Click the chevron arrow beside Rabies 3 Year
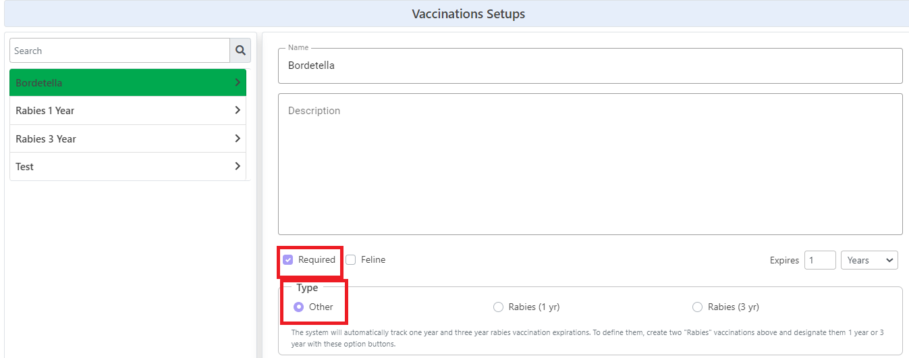This screenshot has width=909, height=358. [x=238, y=138]
